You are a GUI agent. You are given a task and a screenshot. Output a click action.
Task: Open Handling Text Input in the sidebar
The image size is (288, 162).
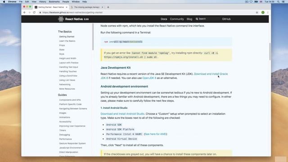[68, 67]
